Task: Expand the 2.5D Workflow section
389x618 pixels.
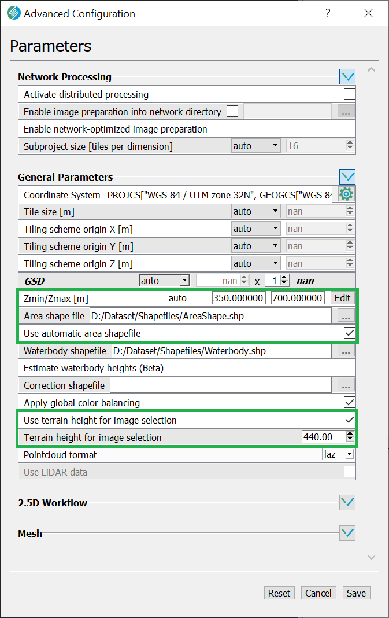Action: tap(347, 502)
